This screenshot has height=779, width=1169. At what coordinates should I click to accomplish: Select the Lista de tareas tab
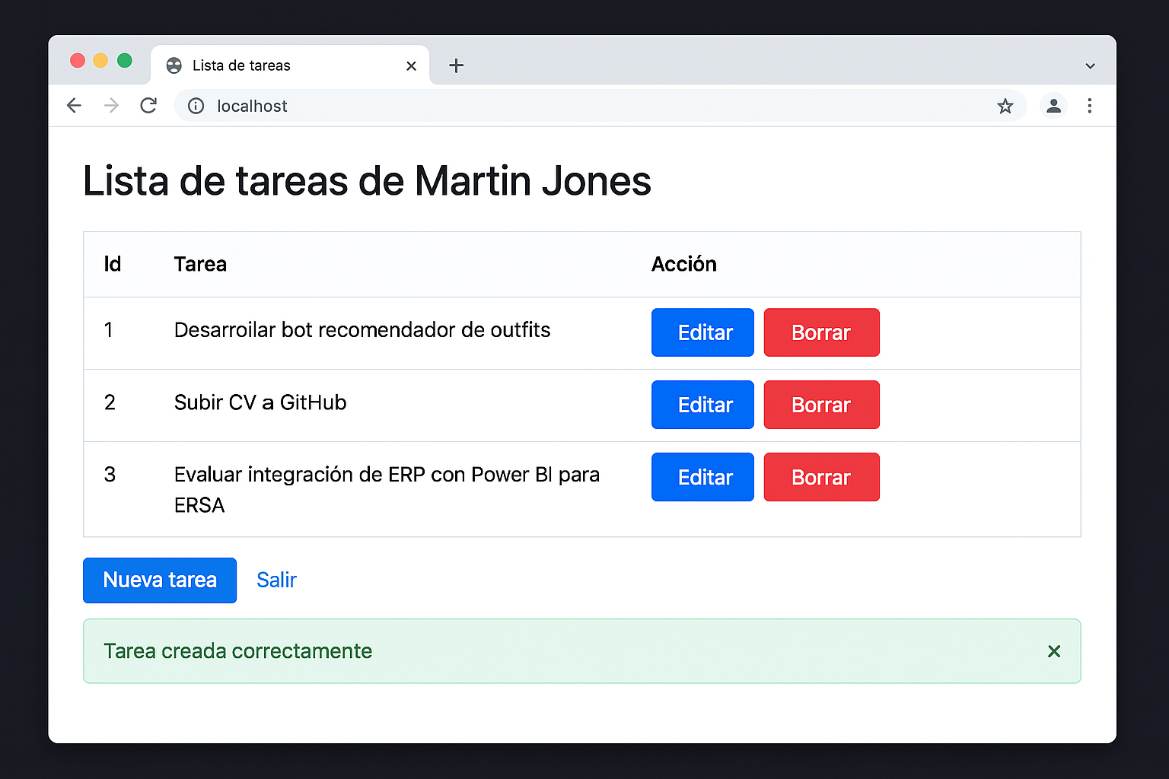coord(290,65)
